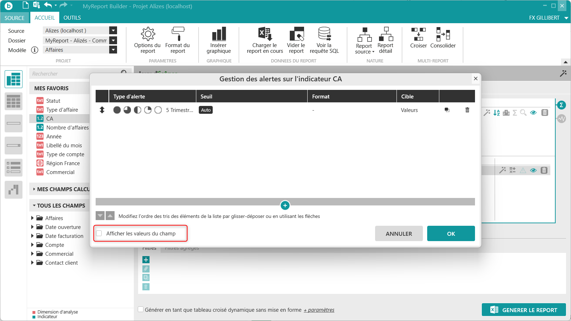Image resolution: width=571 pixels, height=321 pixels.
Task: Click the ANNULER button
Action: point(399,234)
